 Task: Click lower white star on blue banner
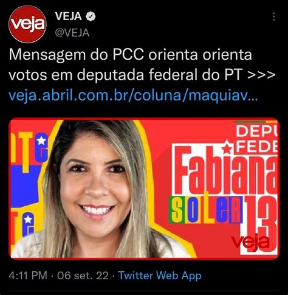click(28, 220)
